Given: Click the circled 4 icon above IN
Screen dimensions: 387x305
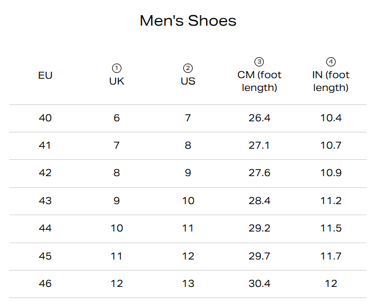Looking at the screenshot, I should pyautogui.click(x=331, y=62).
